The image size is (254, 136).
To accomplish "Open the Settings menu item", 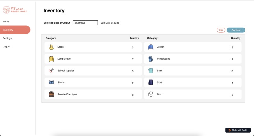I will pyautogui.click(x=7, y=38).
